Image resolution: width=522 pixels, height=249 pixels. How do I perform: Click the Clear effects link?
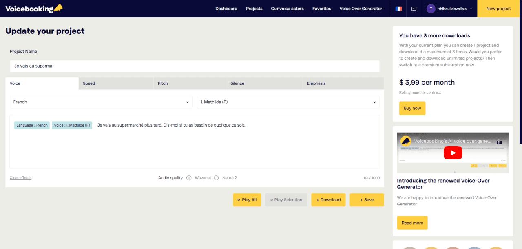[20, 178]
